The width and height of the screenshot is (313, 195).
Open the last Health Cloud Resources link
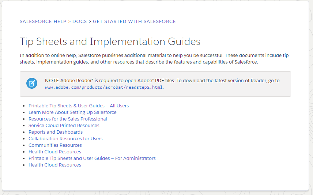click(55, 165)
